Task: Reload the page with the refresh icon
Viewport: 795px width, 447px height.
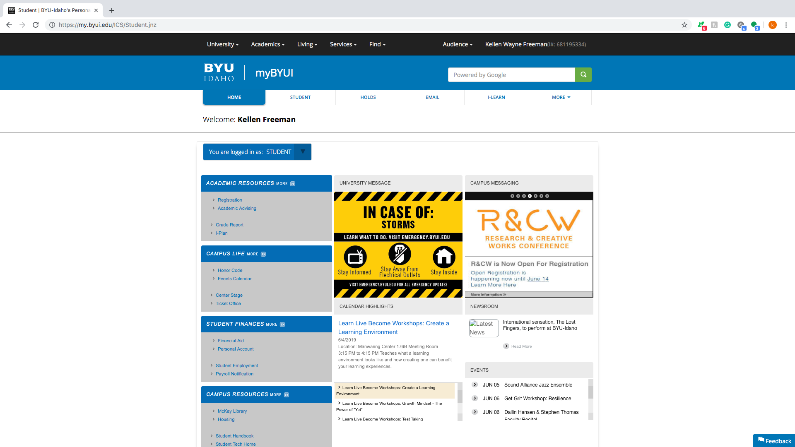Action: [x=36, y=25]
